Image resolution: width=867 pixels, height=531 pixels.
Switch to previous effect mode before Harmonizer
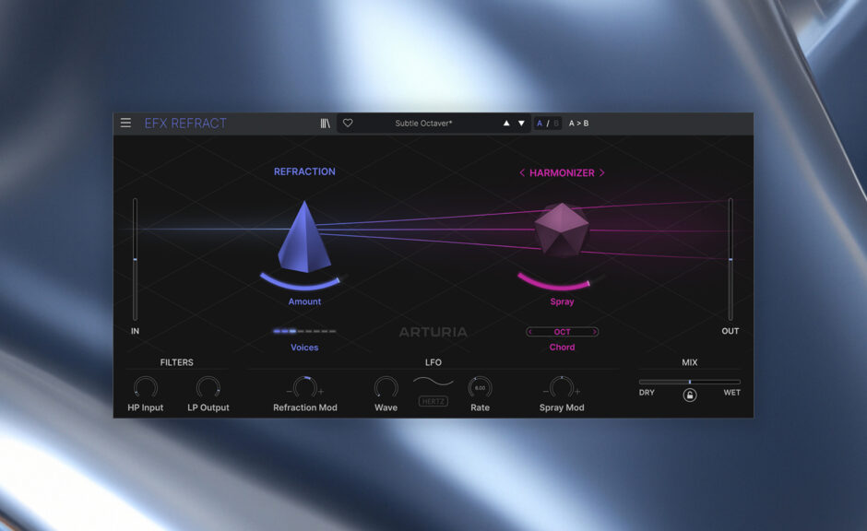pos(522,172)
